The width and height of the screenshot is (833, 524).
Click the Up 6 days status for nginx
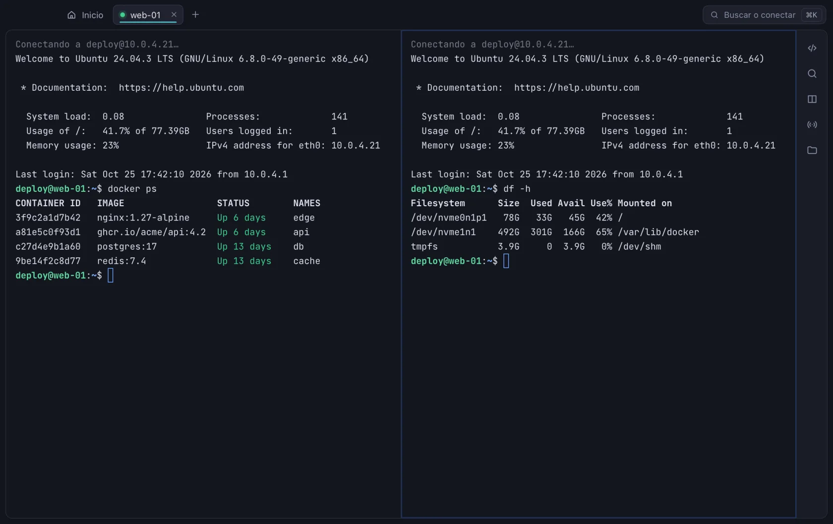tap(241, 218)
